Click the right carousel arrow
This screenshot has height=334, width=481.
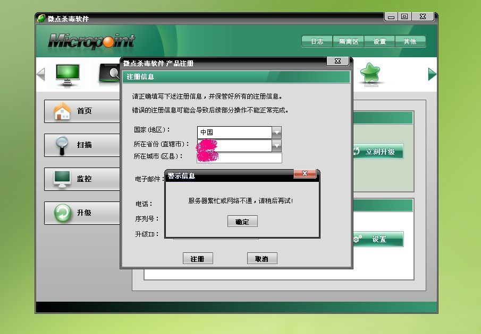tap(432, 74)
